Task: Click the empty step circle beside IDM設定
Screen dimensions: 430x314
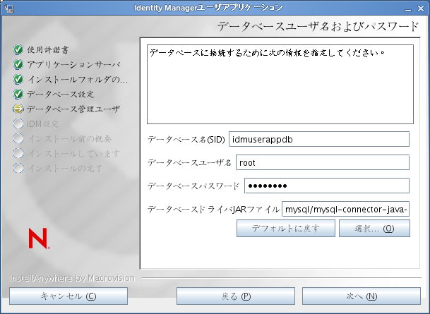Action: click(18, 123)
